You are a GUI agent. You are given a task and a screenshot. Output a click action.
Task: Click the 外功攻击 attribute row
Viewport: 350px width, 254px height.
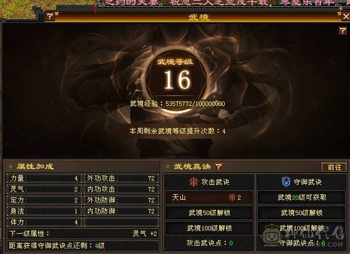[x=121, y=178]
